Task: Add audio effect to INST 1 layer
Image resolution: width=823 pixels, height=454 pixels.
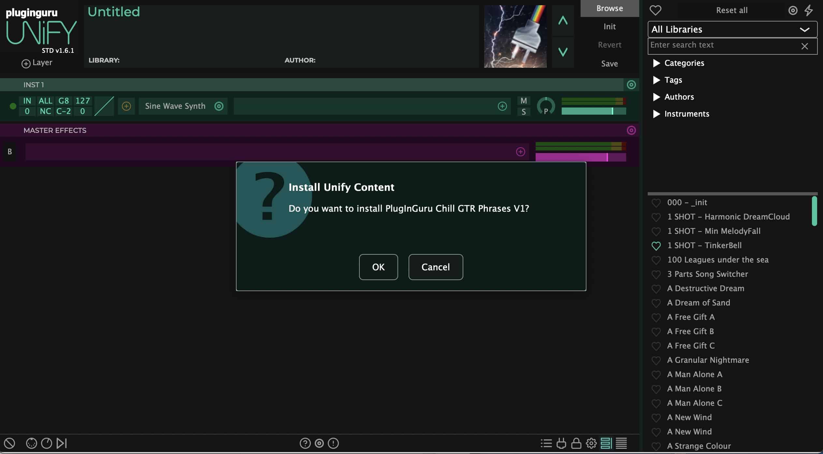Action: pos(502,106)
